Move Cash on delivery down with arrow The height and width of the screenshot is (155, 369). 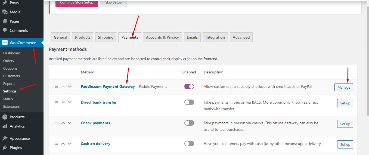(x=70, y=144)
